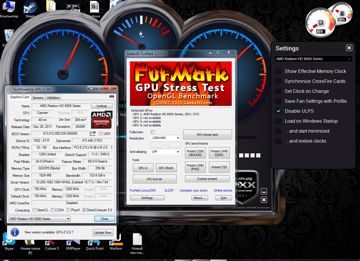Open the Компьютер desktop icon

[x=9, y=9]
